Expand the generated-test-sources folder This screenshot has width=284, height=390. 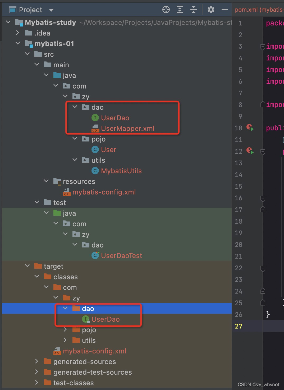(x=37, y=372)
